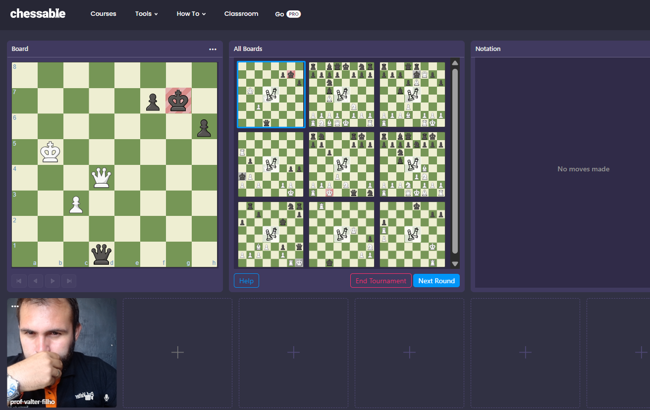This screenshot has height=410, width=650.
Task: Jump to the first move
Action: [x=19, y=281]
